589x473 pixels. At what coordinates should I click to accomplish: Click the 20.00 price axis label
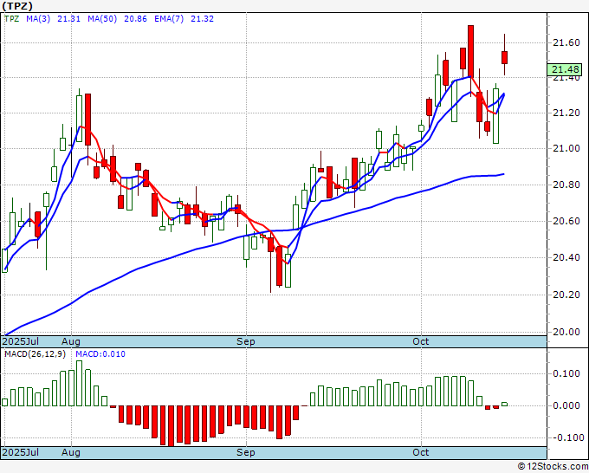(x=566, y=332)
